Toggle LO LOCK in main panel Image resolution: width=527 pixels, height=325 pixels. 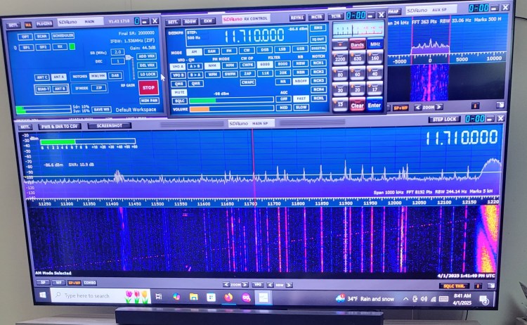148,74
